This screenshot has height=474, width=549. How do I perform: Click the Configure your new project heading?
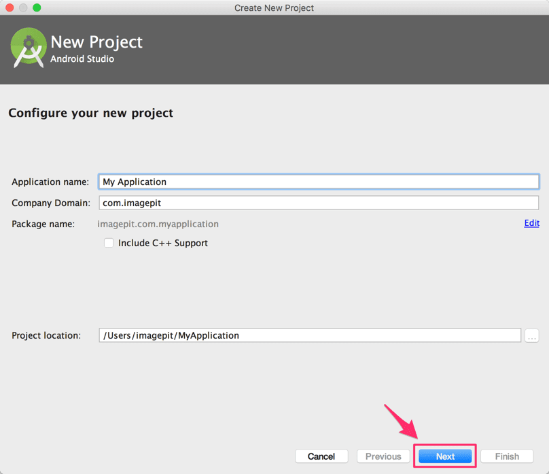(90, 113)
